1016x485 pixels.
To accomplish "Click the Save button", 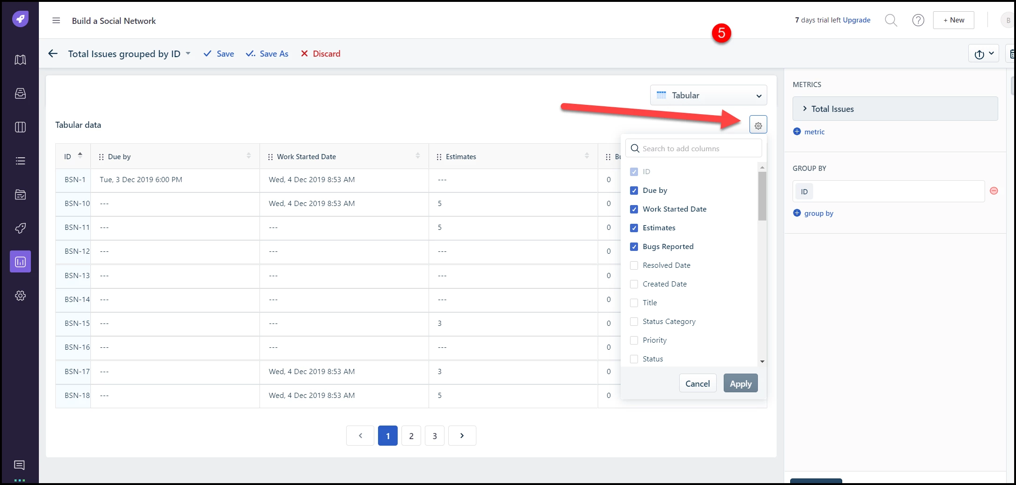I will point(219,54).
